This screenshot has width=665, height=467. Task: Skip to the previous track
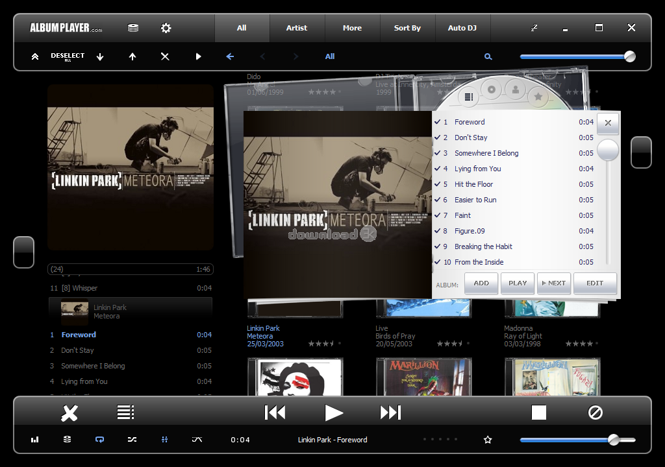tap(275, 413)
